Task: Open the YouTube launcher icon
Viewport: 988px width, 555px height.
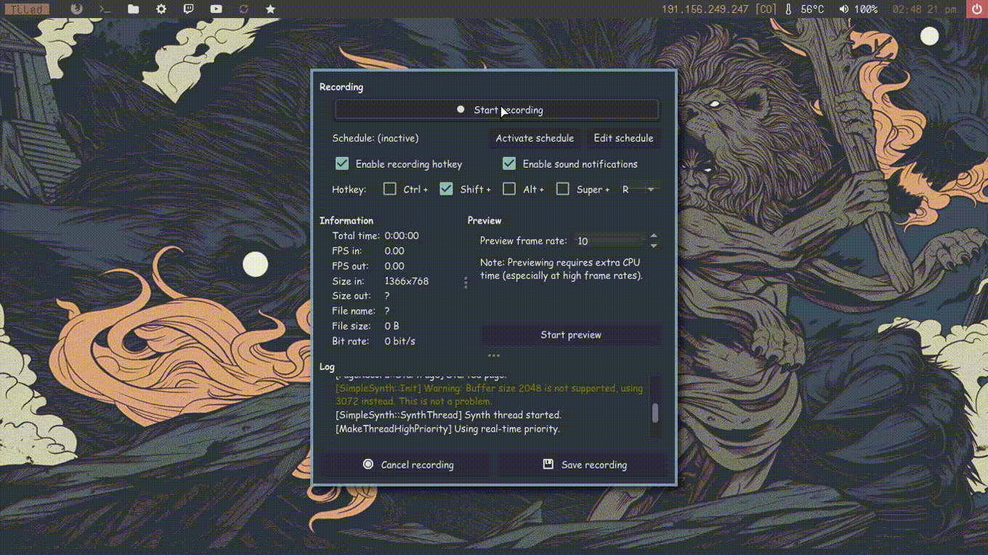Action: coord(216,9)
